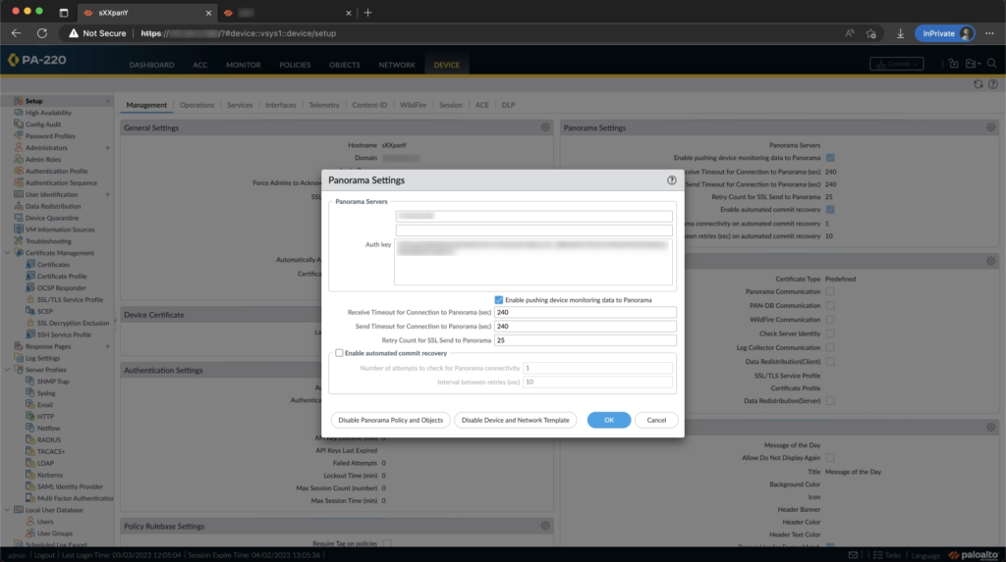This screenshot has height=562, width=1006.
Task: Open the Tasks icon in status bar
Action: click(887, 555)
